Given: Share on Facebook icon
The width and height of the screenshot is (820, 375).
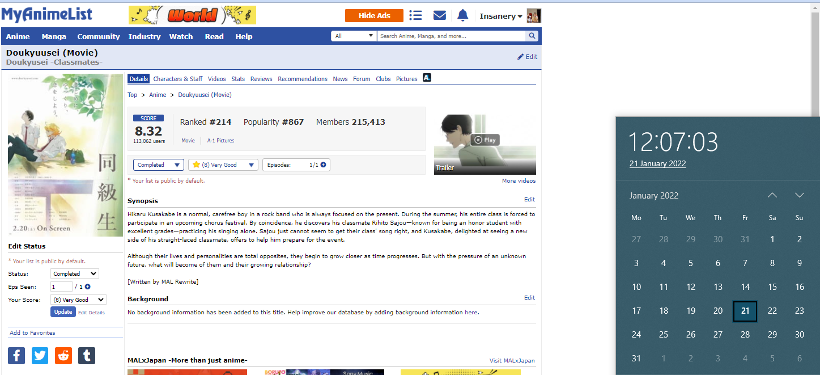Looking at the screenshot, I should pyautogui.click(x=16, y=356).
